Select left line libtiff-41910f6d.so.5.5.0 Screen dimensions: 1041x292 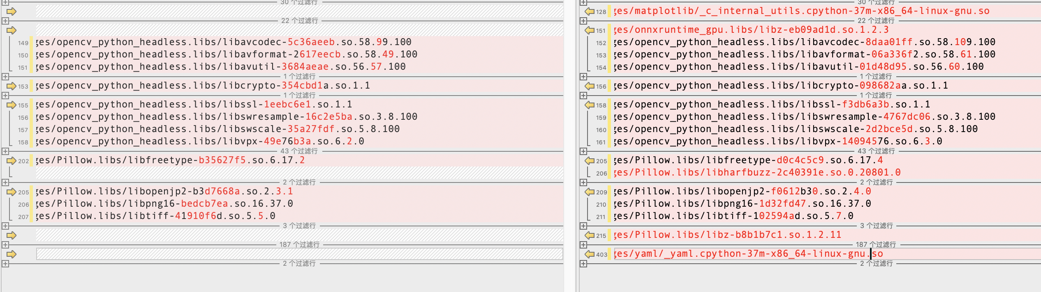click(x=299, y=216)
